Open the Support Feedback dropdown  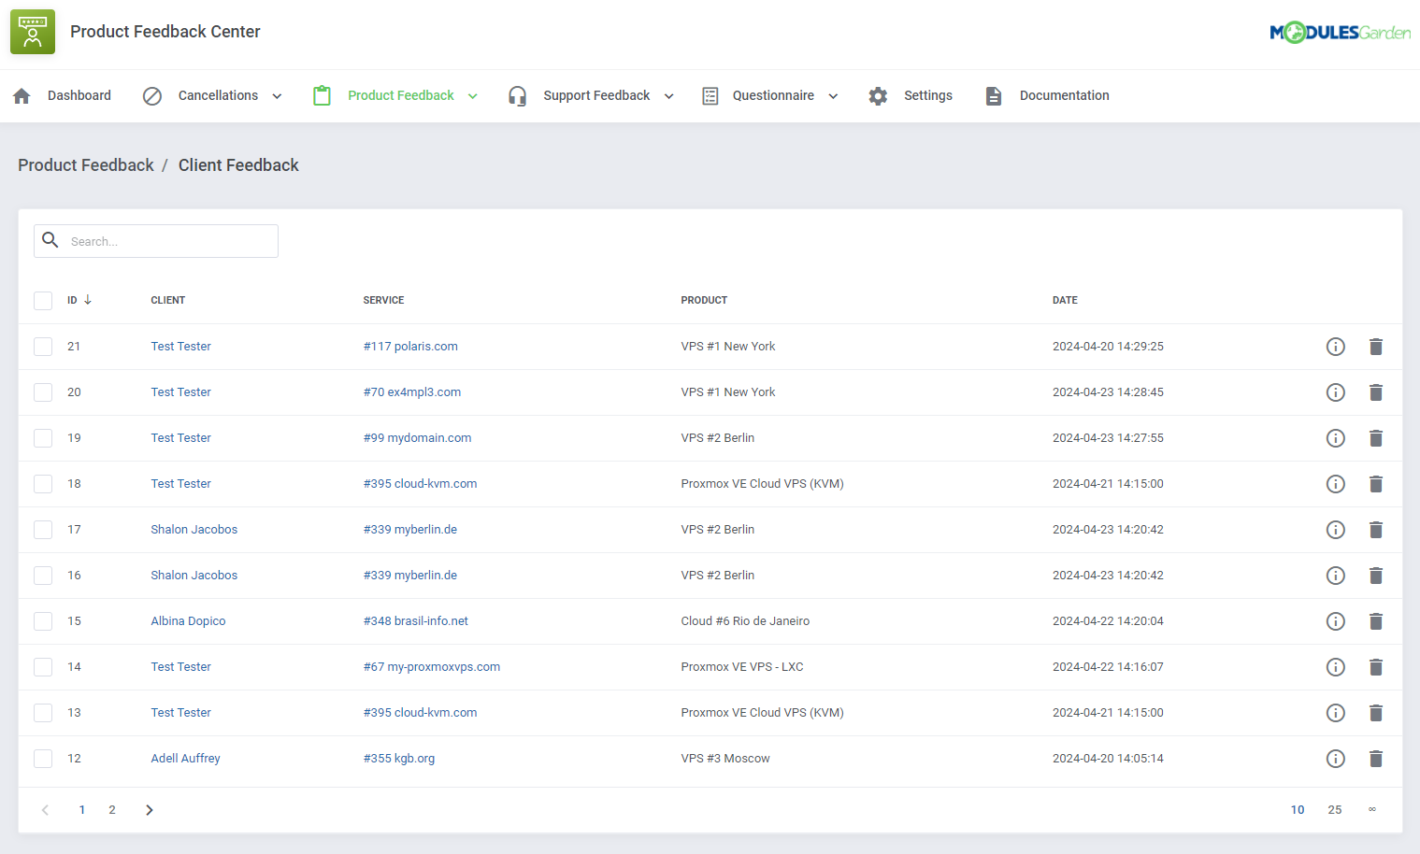point(667,95)
